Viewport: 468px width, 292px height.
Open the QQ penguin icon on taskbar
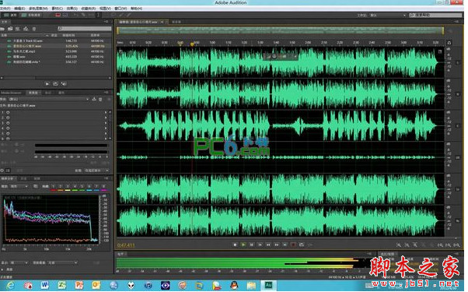click(234, 286)
